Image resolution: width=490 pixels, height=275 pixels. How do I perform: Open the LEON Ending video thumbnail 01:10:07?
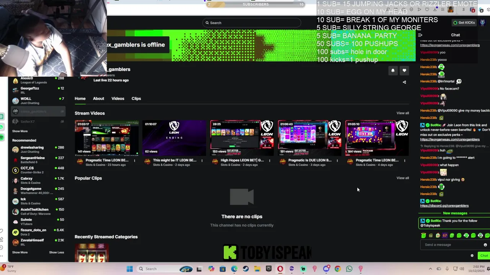point(174,138)
